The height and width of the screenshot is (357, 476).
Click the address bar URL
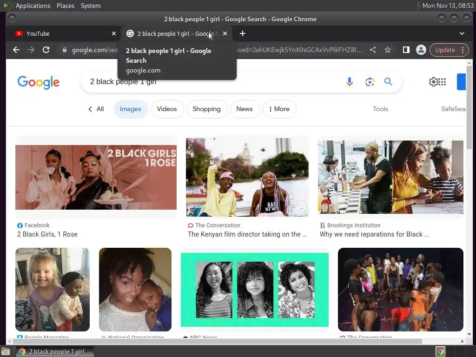(x=212, y=50)
